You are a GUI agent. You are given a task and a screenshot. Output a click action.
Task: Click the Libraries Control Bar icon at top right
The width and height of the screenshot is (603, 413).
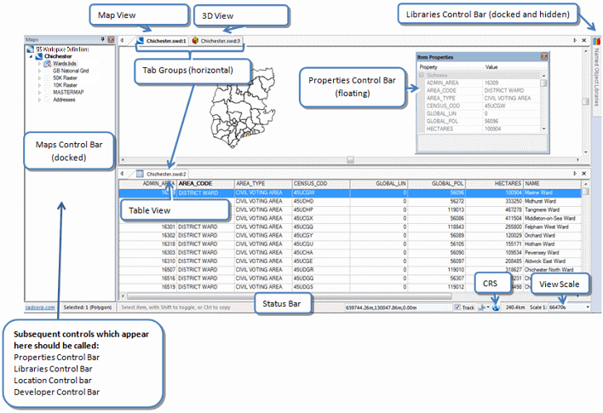pos(596,41)
